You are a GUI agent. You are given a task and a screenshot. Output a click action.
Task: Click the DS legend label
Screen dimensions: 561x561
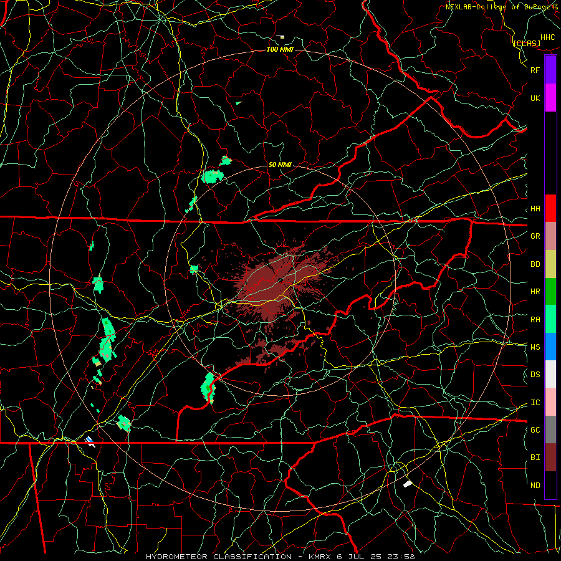coord(535,375)
